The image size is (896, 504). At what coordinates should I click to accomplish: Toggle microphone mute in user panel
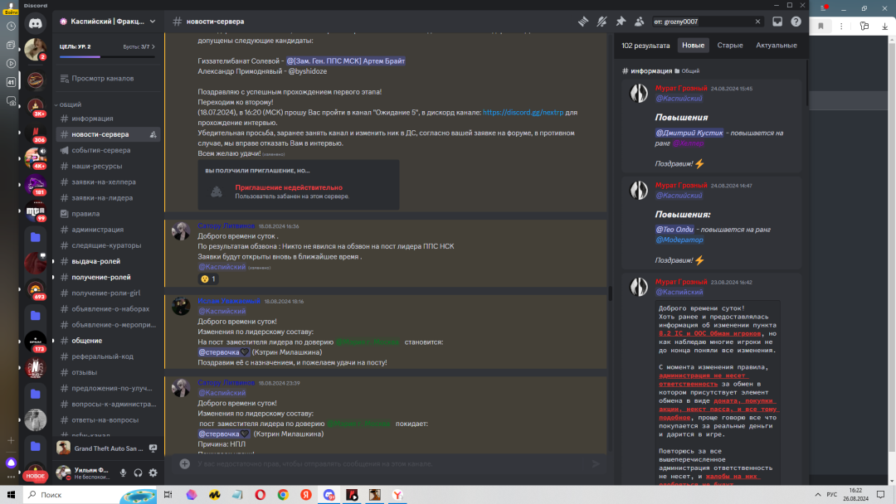[x=123, y=472]
